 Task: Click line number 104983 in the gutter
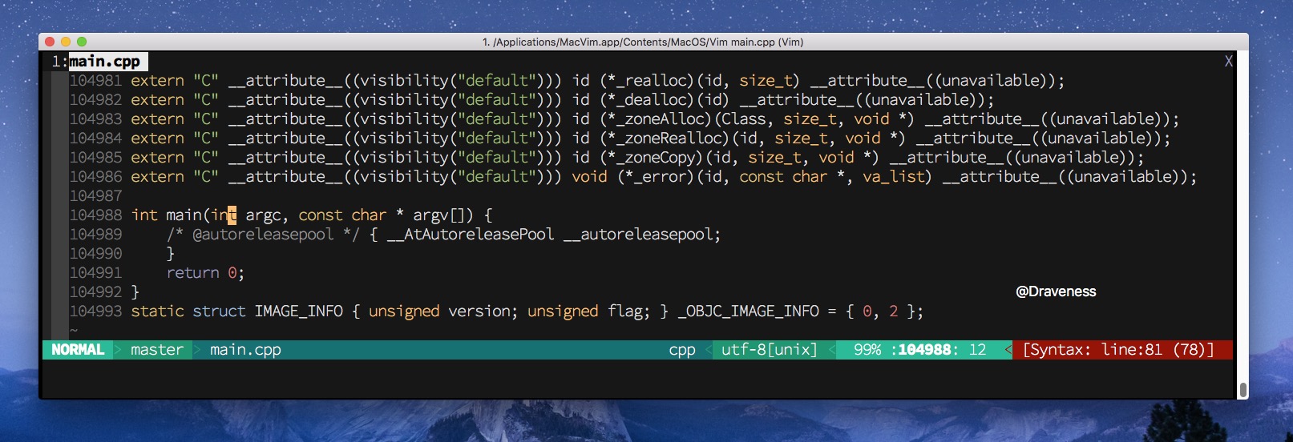click(x=96, y=119)
